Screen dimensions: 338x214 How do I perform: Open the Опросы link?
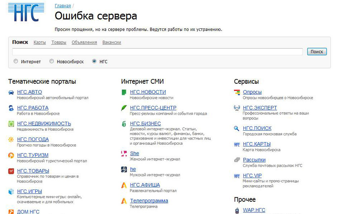pyautogui.click(x=252, y=92)
